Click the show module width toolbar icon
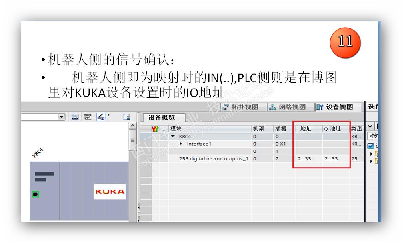The width and height of the screenshot is (402, 243). coord(75,117)
